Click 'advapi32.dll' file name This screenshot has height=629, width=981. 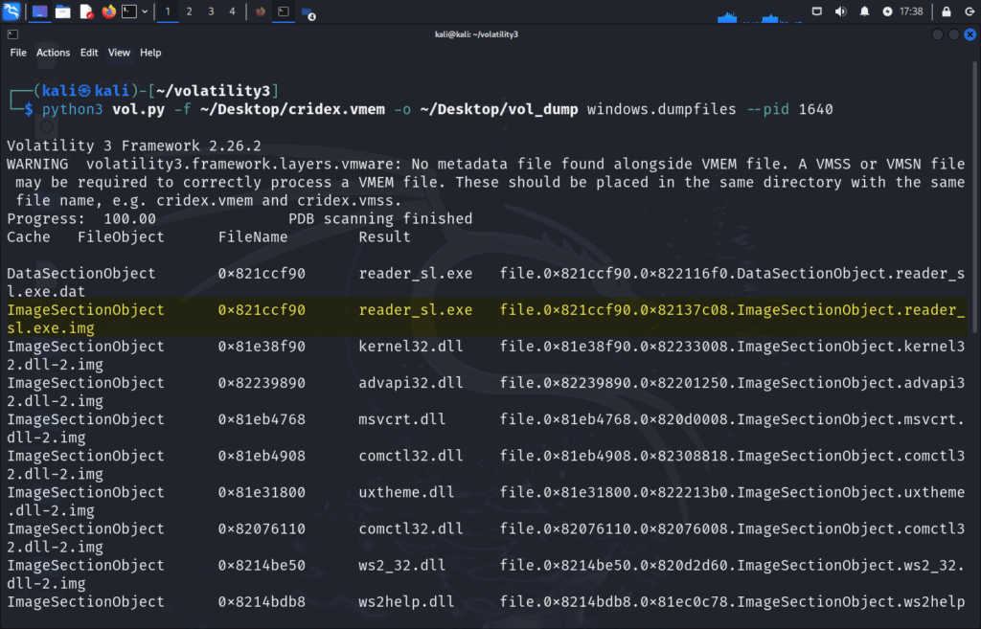click(411, 383)
